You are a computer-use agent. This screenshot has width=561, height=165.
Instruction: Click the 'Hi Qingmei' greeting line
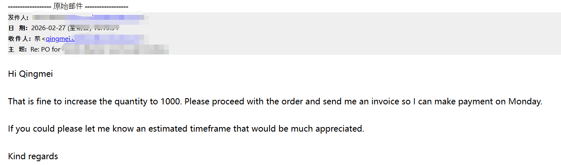30,74
